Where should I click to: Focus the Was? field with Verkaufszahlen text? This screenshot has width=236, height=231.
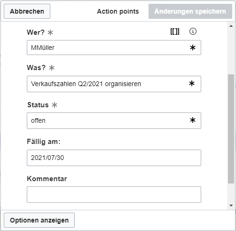click(x=114, y=84)
